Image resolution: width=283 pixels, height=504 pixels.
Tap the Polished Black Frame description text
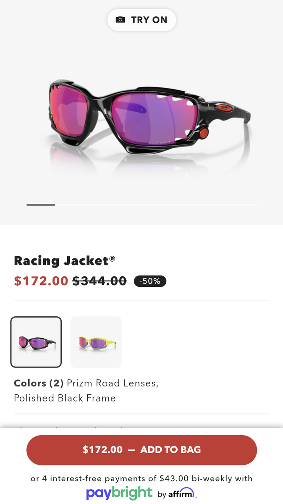(x=65, y=398)
